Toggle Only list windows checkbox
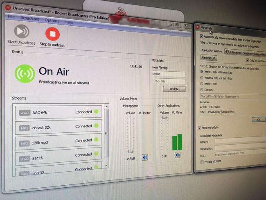Image resolution: width=266 pixels, height=200 pixels. 248,60
